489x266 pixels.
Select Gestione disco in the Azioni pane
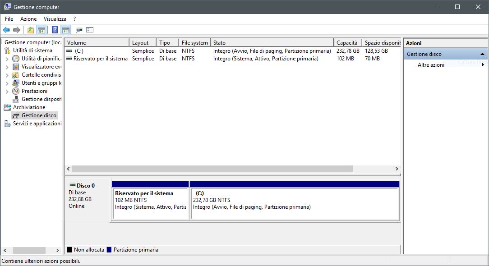[x=445, y=54]
